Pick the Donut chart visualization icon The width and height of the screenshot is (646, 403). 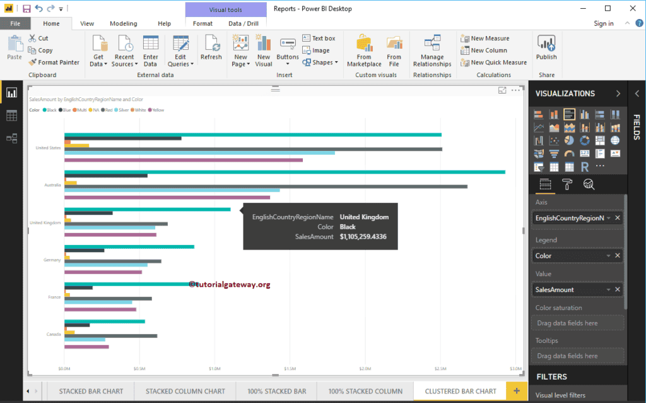pos(584,141)
